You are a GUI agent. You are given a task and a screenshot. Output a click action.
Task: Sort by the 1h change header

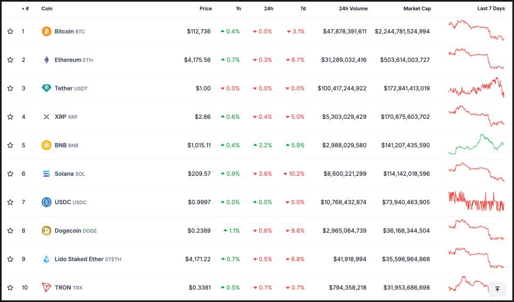[x=238, y=9]
